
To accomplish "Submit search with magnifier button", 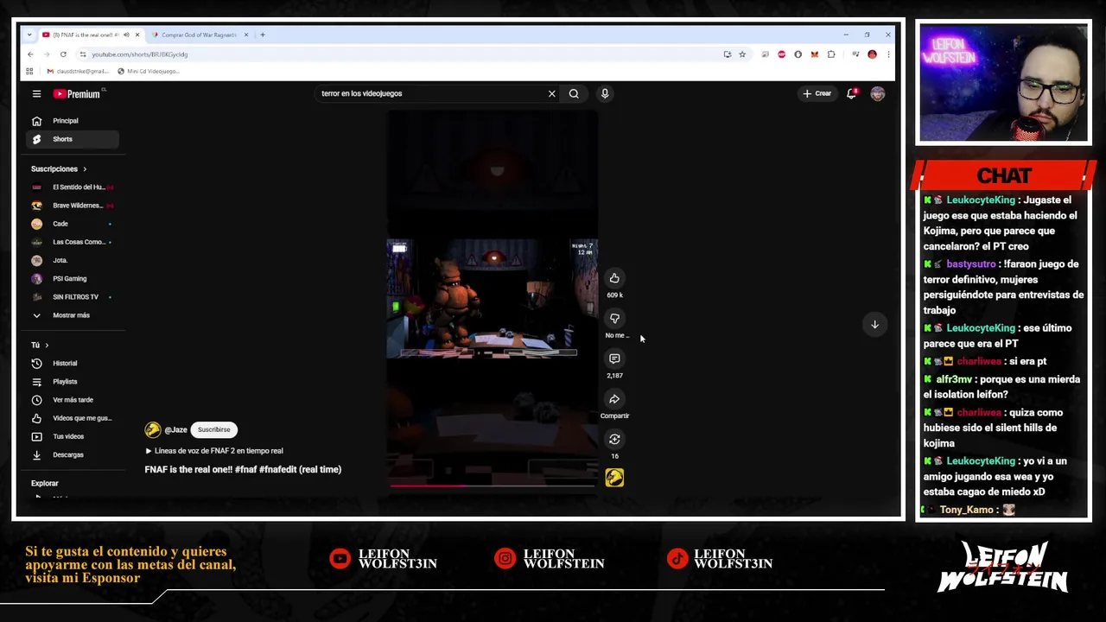I will 574,93.
